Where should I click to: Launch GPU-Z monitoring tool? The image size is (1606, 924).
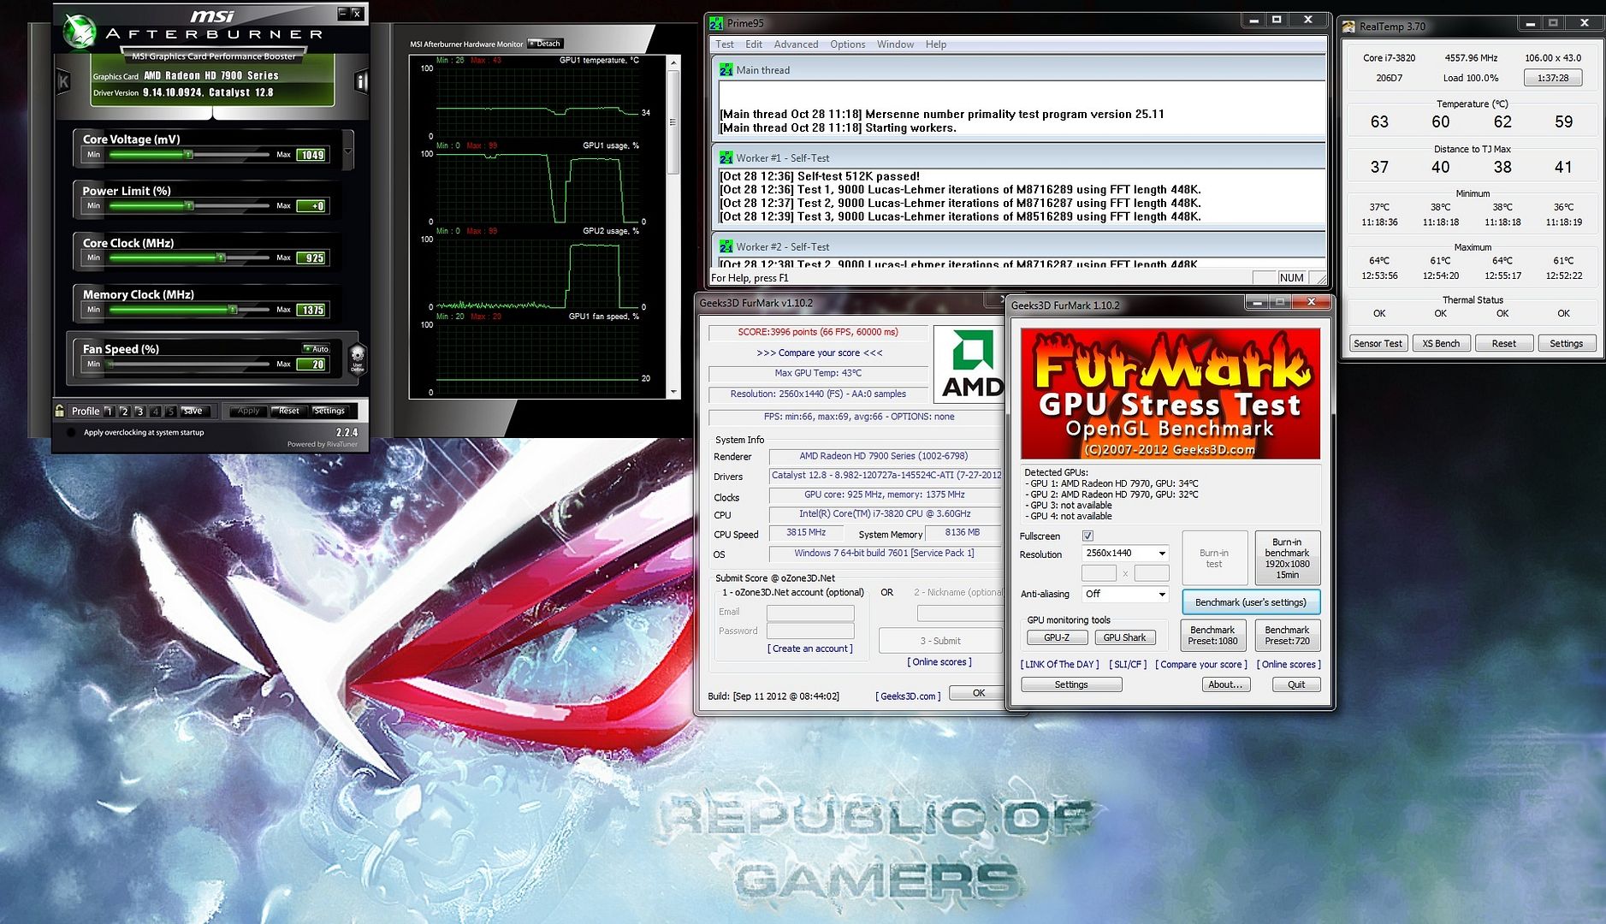(x=1057, y=637)
